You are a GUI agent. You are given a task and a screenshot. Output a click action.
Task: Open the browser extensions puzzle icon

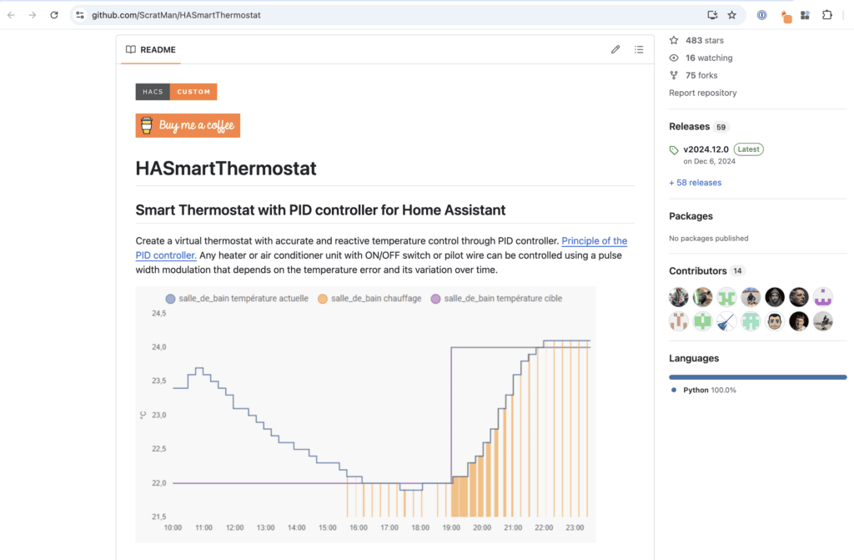[x=827, y=15]
